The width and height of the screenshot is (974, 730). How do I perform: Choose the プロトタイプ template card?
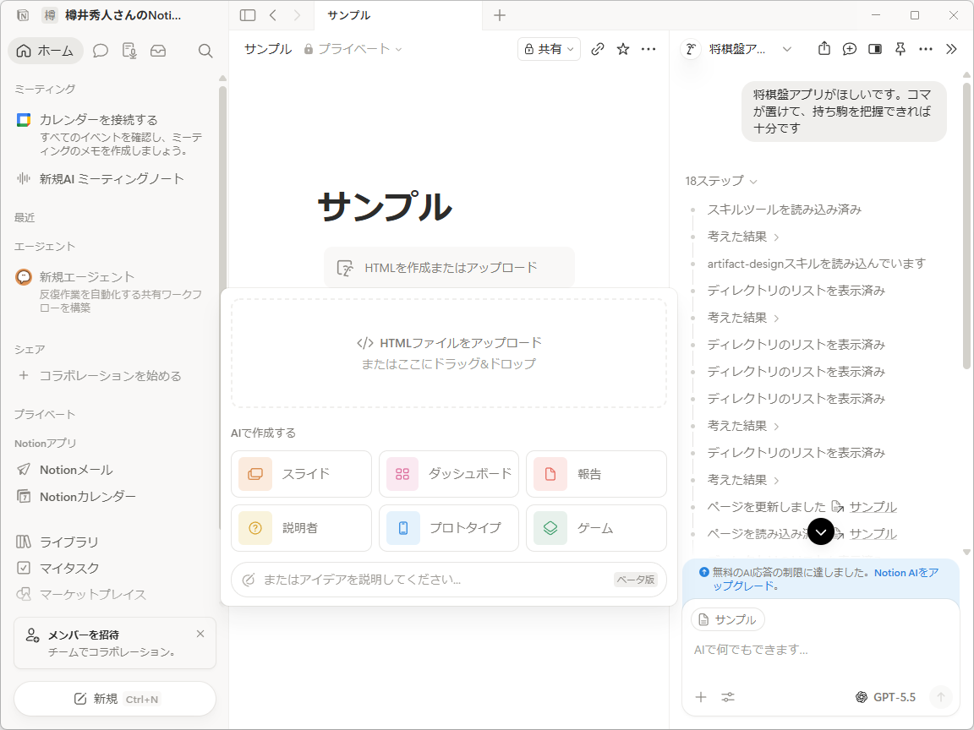click(x=448, y=528)
